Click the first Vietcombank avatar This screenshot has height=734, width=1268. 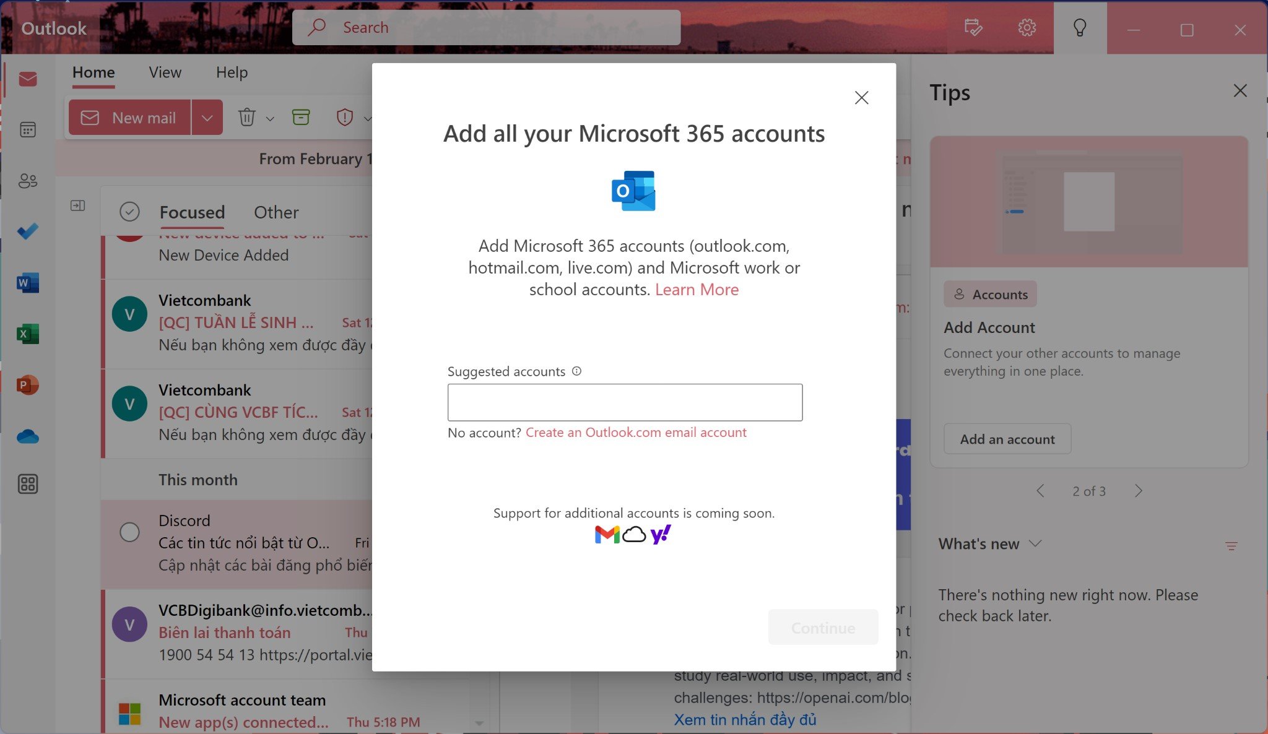coord(129,314)
